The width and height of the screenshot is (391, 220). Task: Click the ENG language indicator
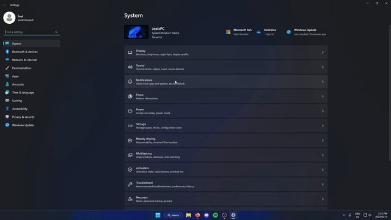pyautogui.click(x=357, y=215)
